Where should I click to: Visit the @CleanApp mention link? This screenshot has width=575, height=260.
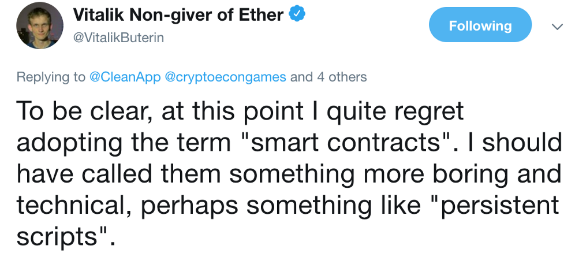pyautogui.click(x=125, y=77)
